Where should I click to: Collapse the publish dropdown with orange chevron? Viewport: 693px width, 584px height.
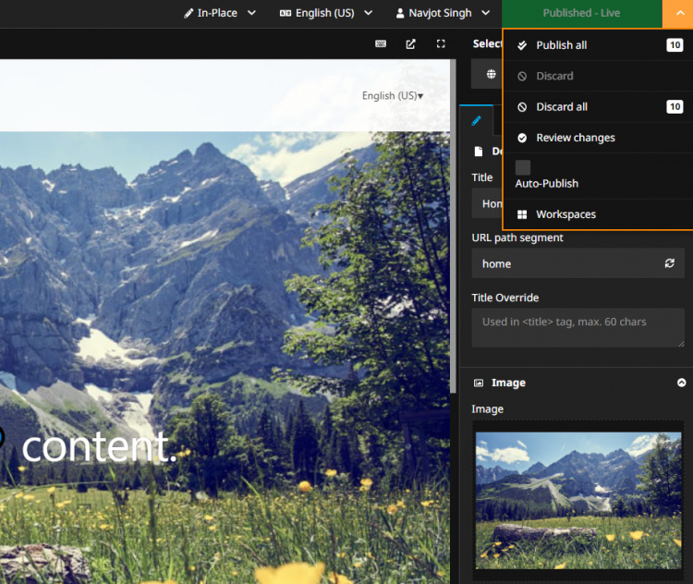[x=677, y=13]
